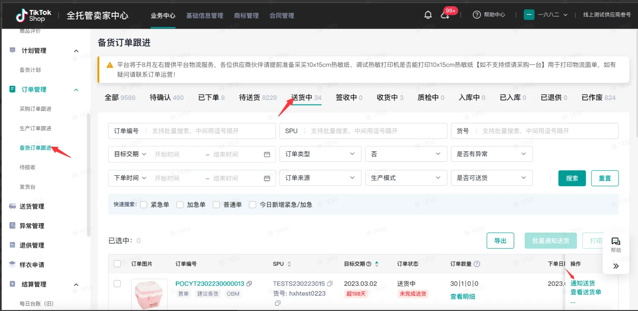Check the 普通单 quick search box
The image size is (638, 311).
click(216, 204)
